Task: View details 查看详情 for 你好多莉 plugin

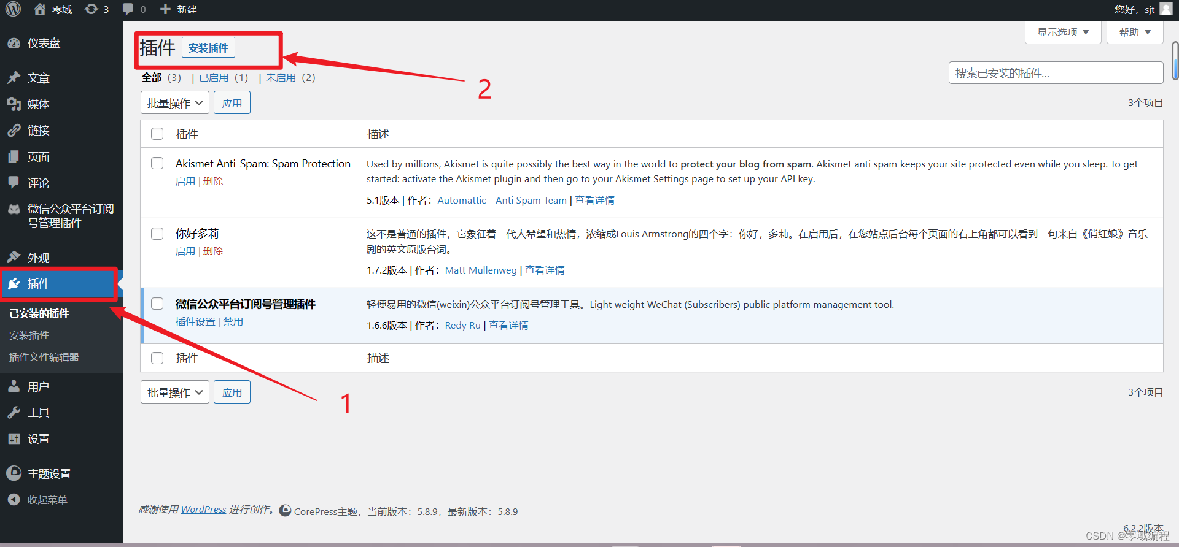Action: [545, 270]
